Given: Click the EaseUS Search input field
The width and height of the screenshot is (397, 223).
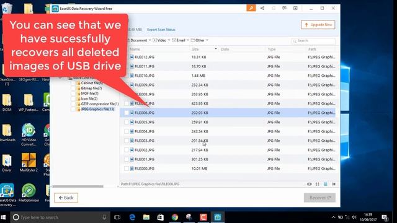Looking at the screenshot, I should click(313, 41).
